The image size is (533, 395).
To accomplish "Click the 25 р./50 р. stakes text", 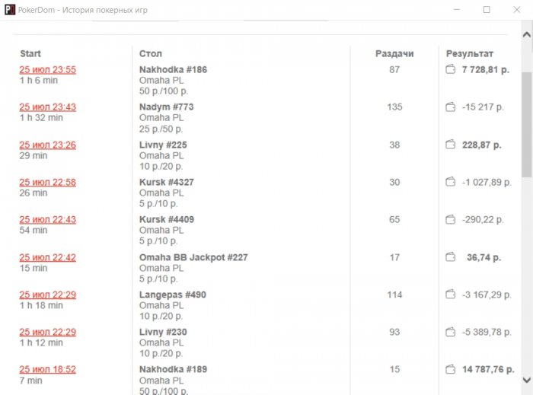I will pyautogui.click(x=161, y=129).
